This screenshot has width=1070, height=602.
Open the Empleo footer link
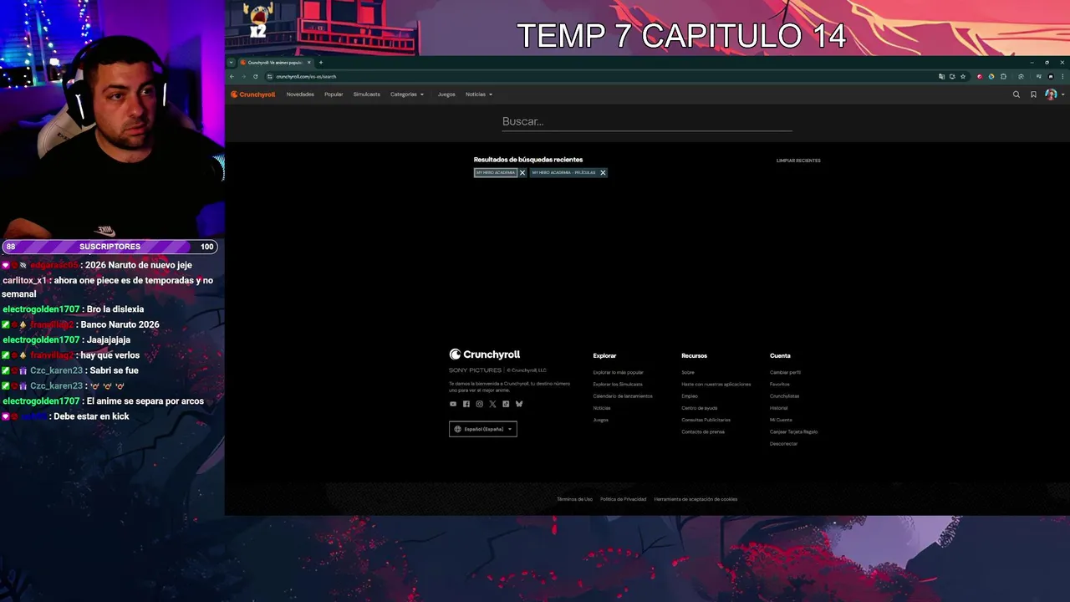(x=690, y=396)
